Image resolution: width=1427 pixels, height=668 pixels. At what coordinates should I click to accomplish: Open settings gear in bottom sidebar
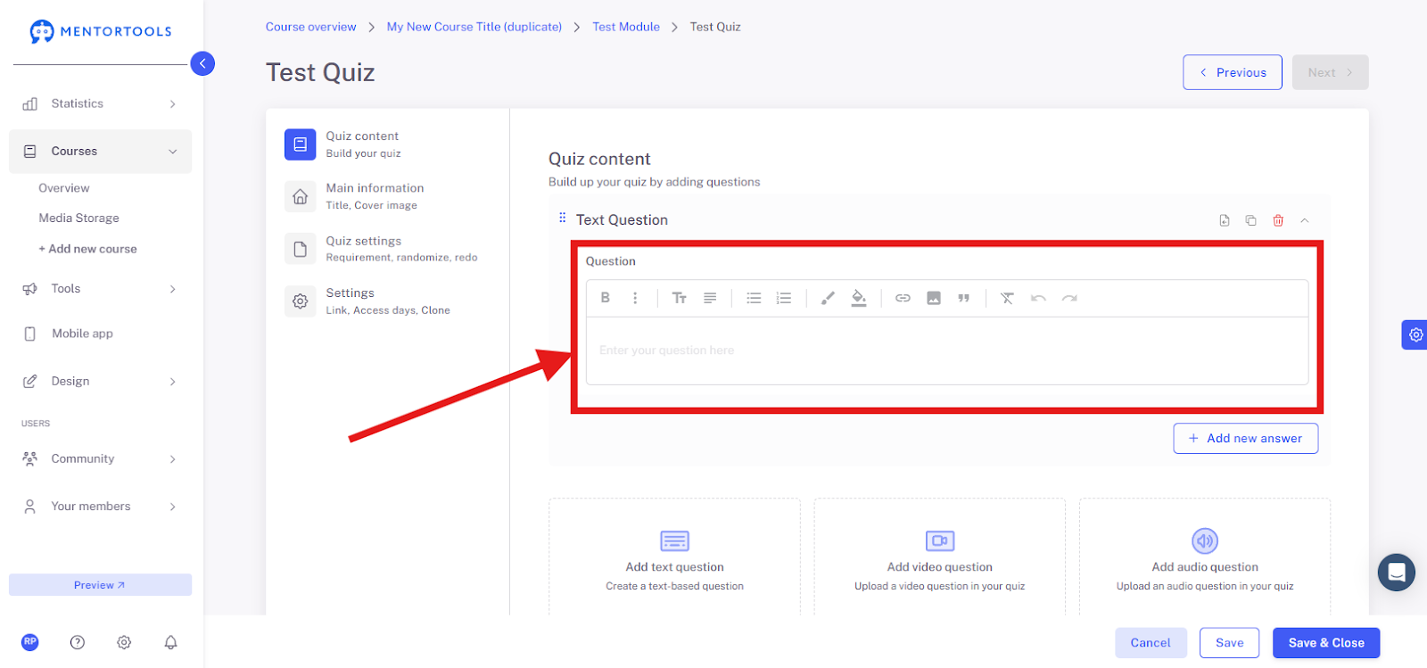(124, 642)
